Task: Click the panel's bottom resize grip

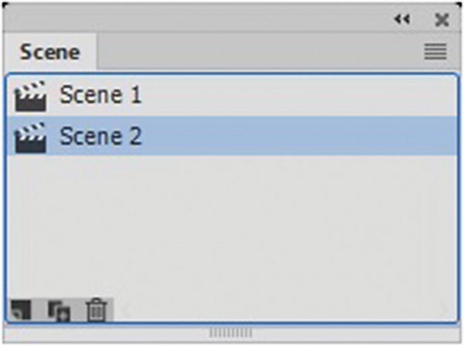Action: pyautogui.click(x=231, y=333)
